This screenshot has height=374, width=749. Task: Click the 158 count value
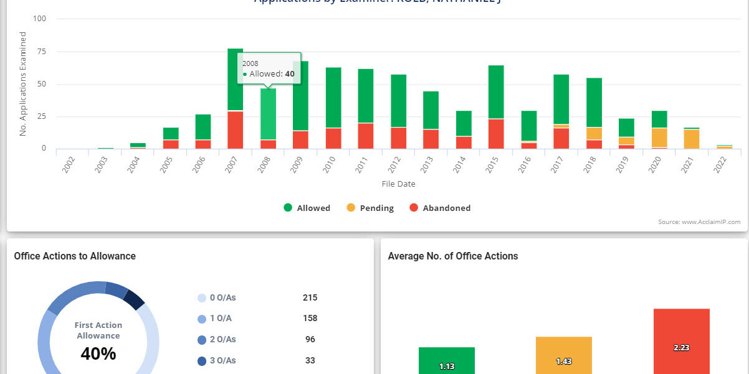(x=310, y=318)
